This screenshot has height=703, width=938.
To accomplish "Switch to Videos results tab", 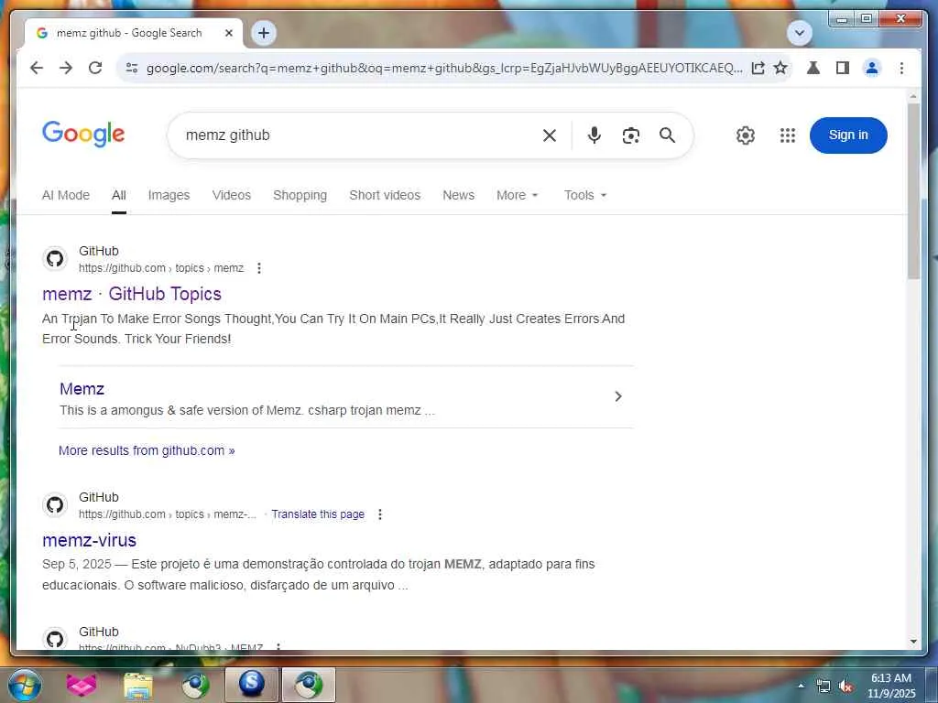I will [x=232, y=196].
